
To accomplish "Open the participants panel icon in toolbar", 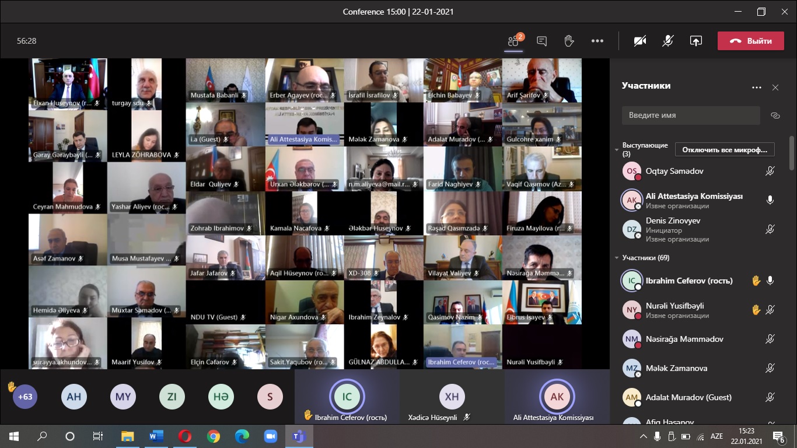I will pos(513,41).
